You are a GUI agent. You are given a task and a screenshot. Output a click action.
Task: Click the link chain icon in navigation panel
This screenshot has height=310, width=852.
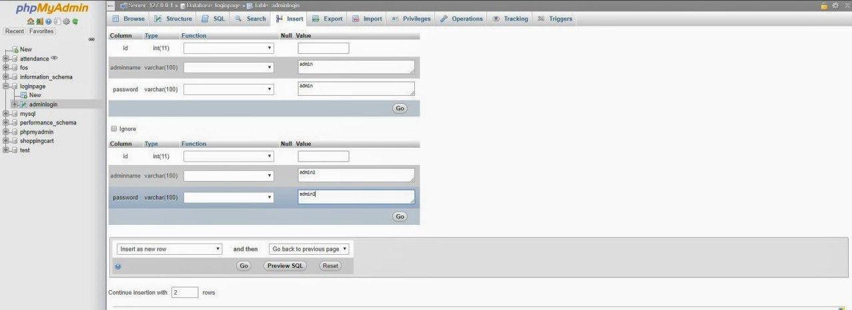pos(91,39)
